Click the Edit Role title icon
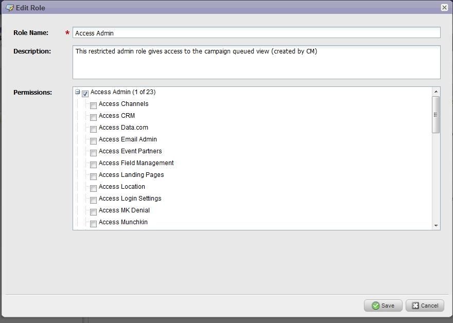Viewport: 453px width, 323px height. [x=10, y=8]
